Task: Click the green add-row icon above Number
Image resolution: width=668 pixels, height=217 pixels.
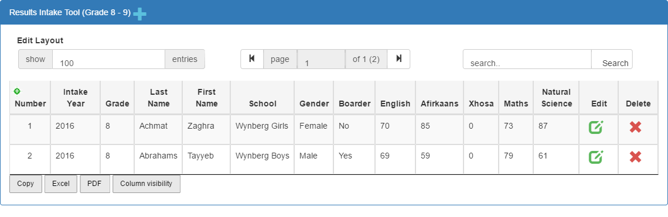Action: coord(17,91)
